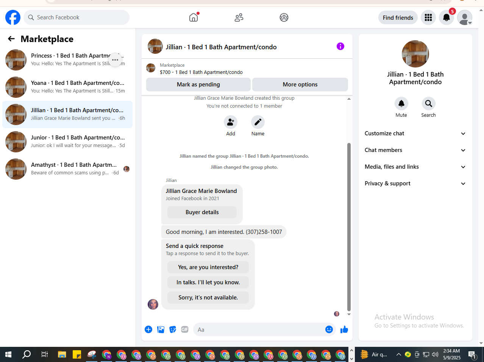Screen dimensions: 484x362
Task: Send a thumbs-up like
Action: pyautogui.click(x=344, y=329)
